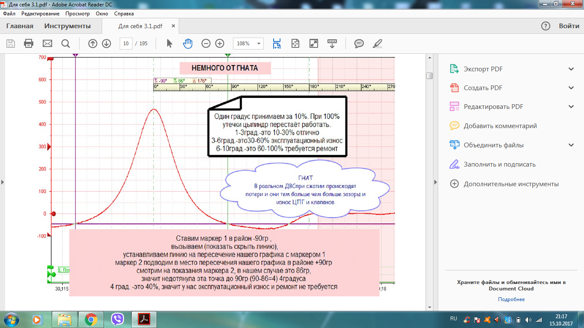Click the scrollbar down arrow
The width and height of the screenshot is (584, 328).
click(430, 307)
